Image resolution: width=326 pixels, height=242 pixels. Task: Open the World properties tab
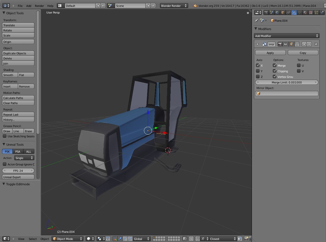[277, 13]
